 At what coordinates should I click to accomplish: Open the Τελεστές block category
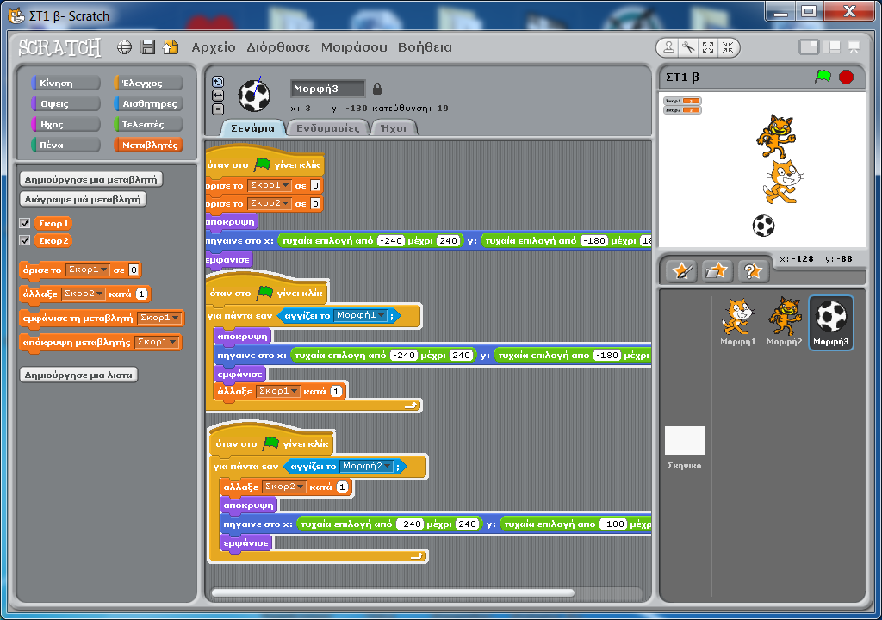(148, 124)
